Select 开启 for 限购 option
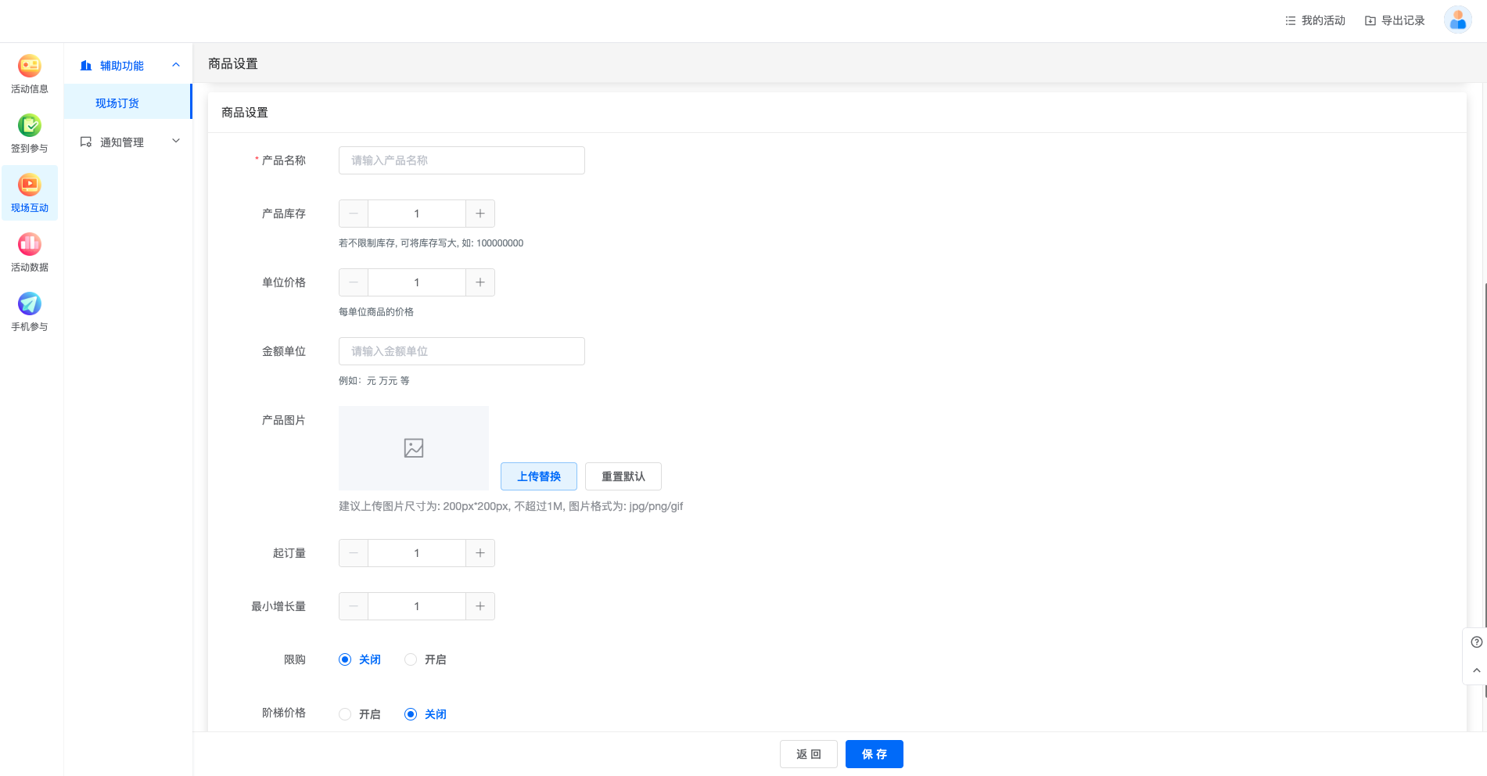This screenshot has width=1487, height=776. coord(411,659)
